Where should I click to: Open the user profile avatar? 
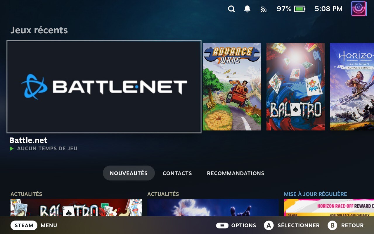[359, 8]
